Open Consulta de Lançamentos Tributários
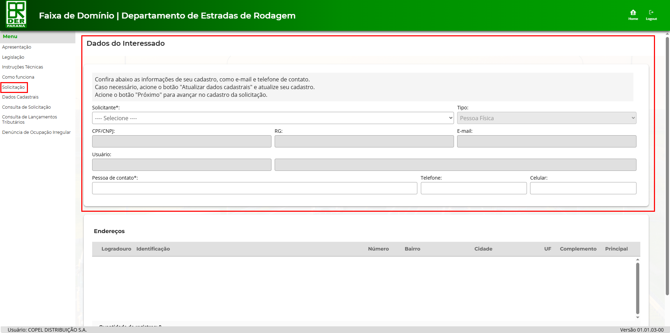The height and width of the screenshot is (333, 670). coord(29,120)
